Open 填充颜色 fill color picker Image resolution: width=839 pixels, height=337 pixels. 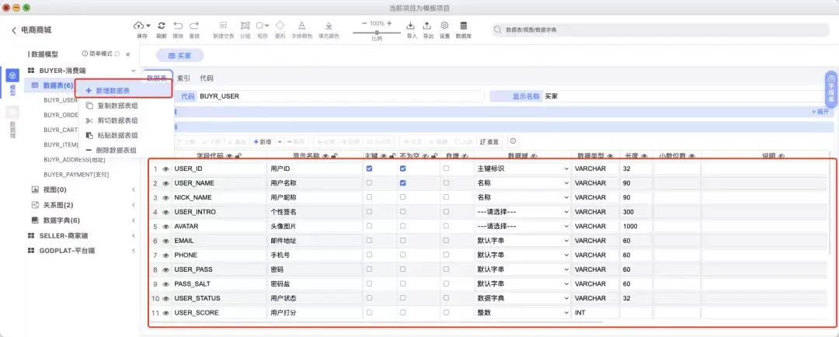point(329,25)
